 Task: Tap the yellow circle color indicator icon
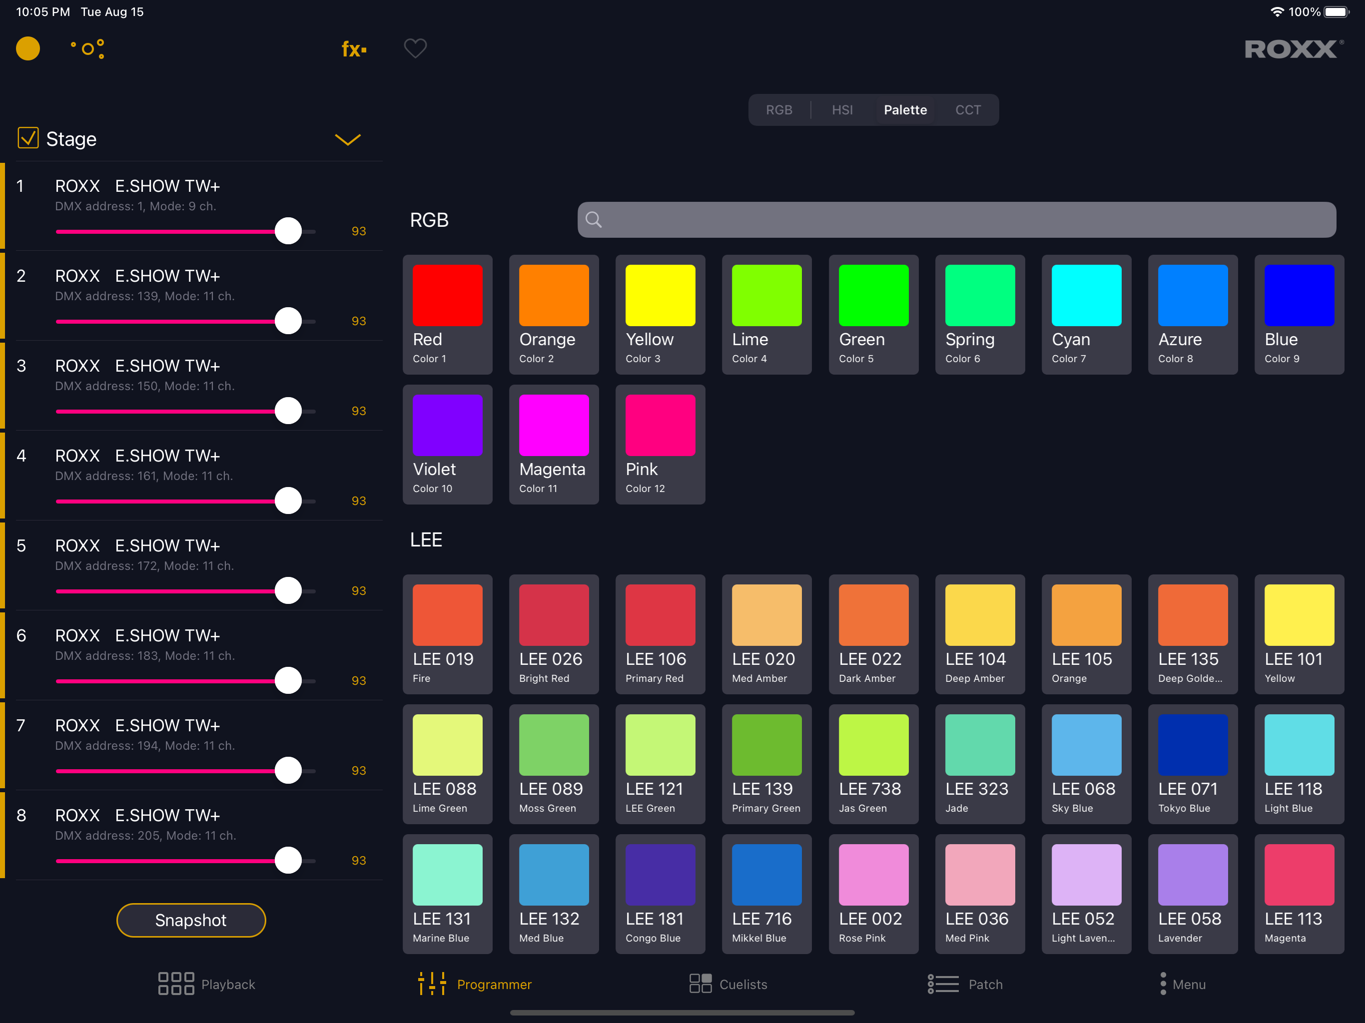[x=28, y=49]
